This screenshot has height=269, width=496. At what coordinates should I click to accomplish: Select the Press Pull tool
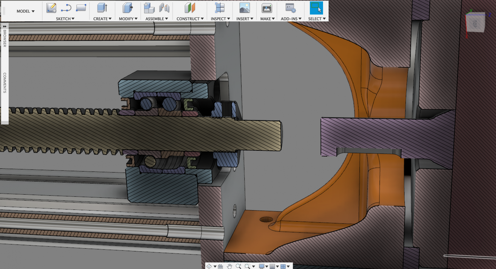[x=127, y=8]
